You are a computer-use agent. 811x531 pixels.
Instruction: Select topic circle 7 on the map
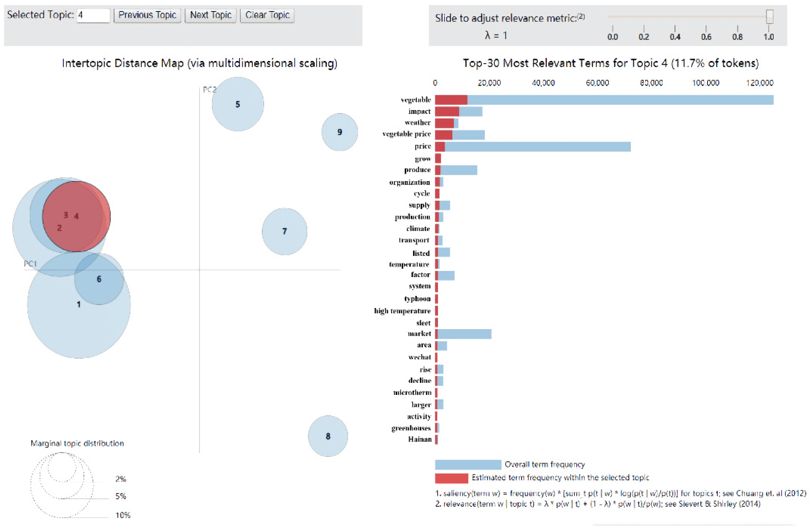click(284, 231)
